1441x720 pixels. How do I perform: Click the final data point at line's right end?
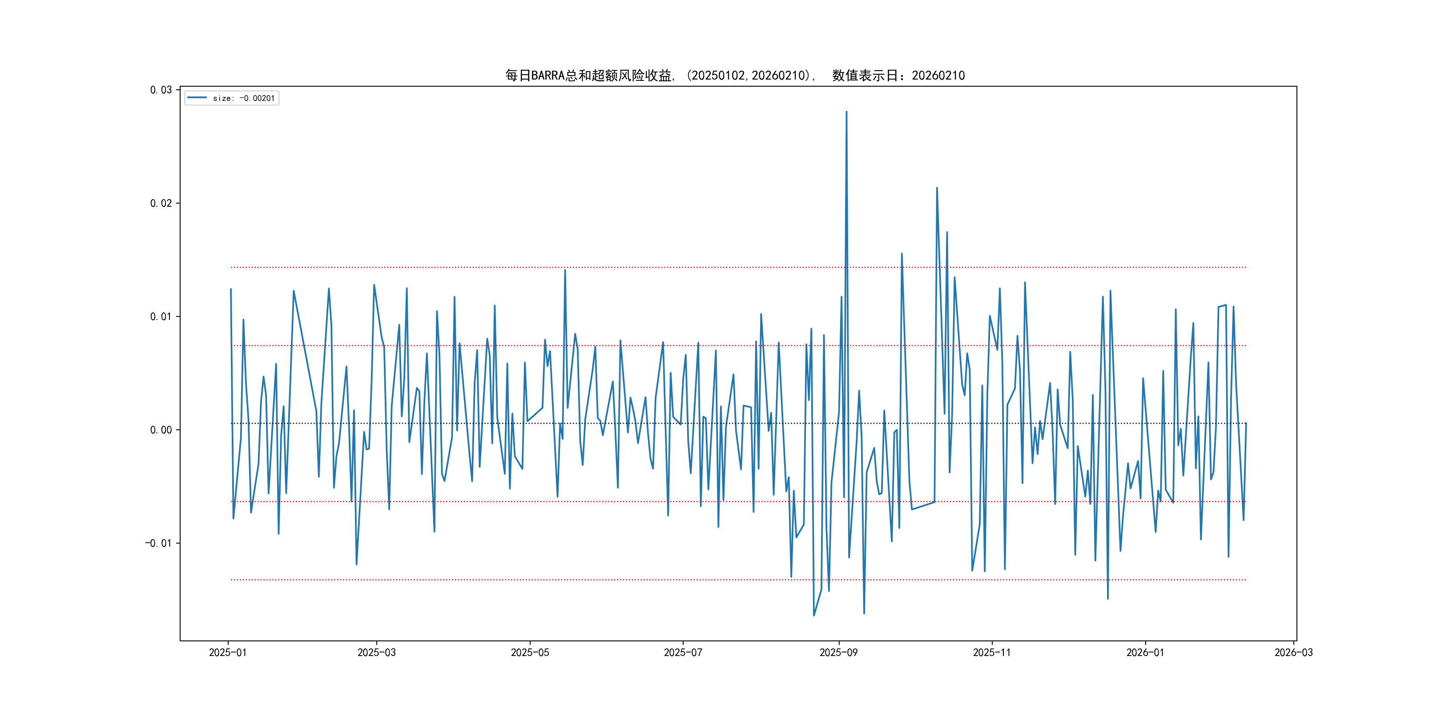[1246, 424]
